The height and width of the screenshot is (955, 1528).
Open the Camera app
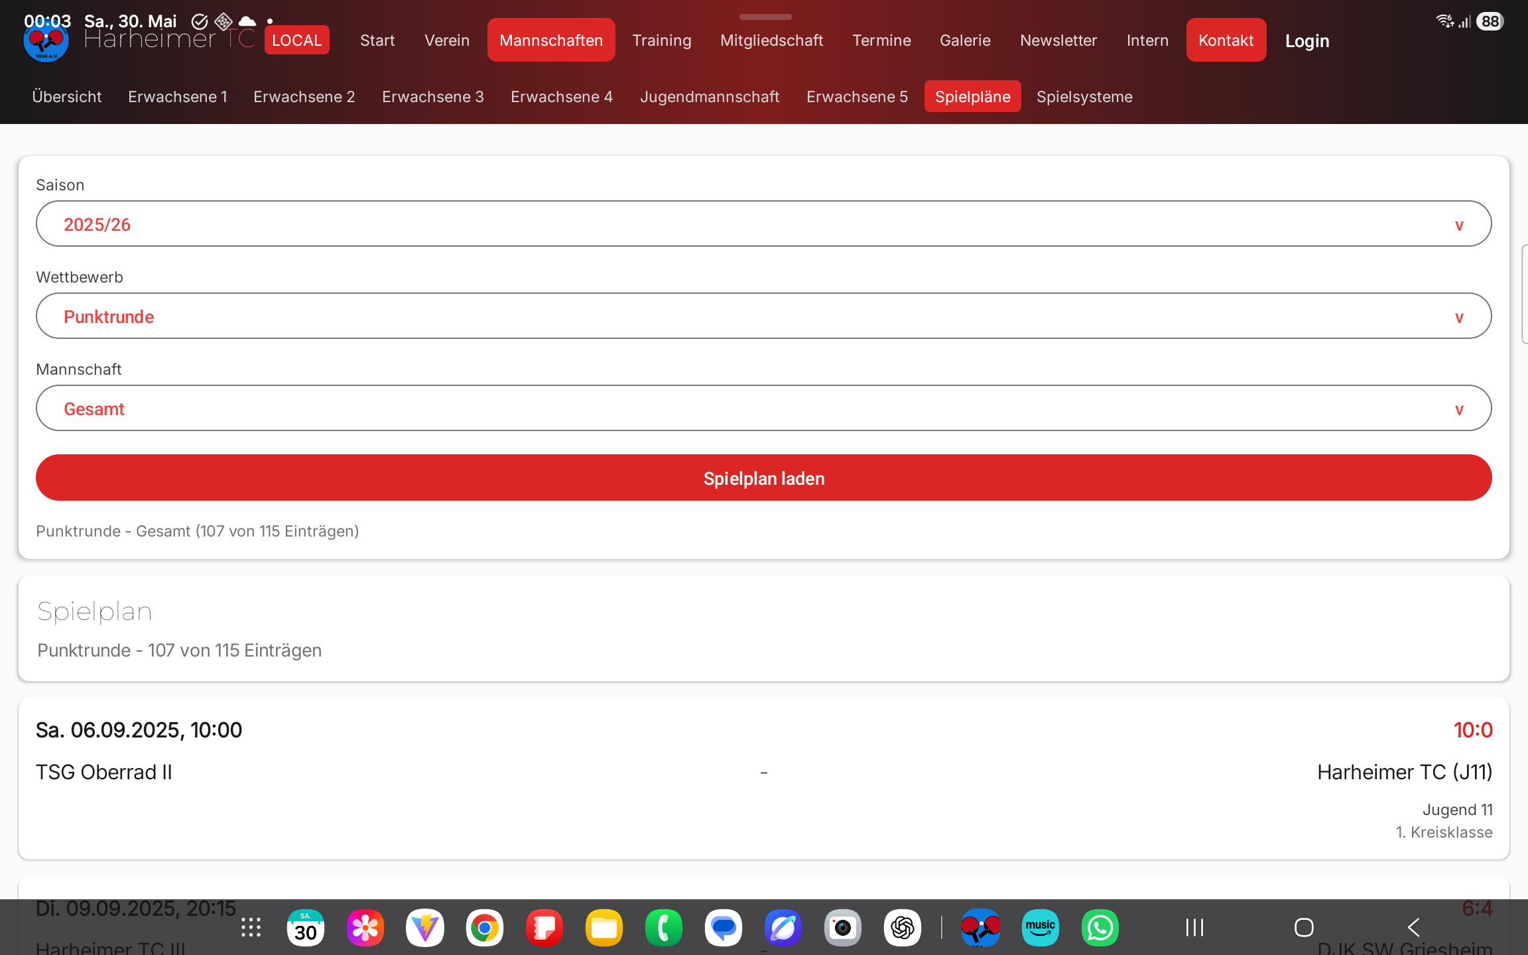[x=842, y=927]
